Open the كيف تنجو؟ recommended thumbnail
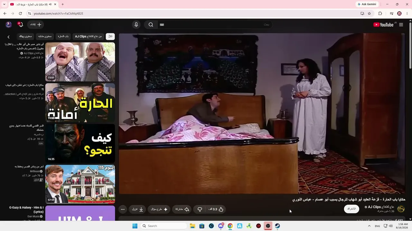This screenshot has height=231, width=412. (x=80, y=143)
